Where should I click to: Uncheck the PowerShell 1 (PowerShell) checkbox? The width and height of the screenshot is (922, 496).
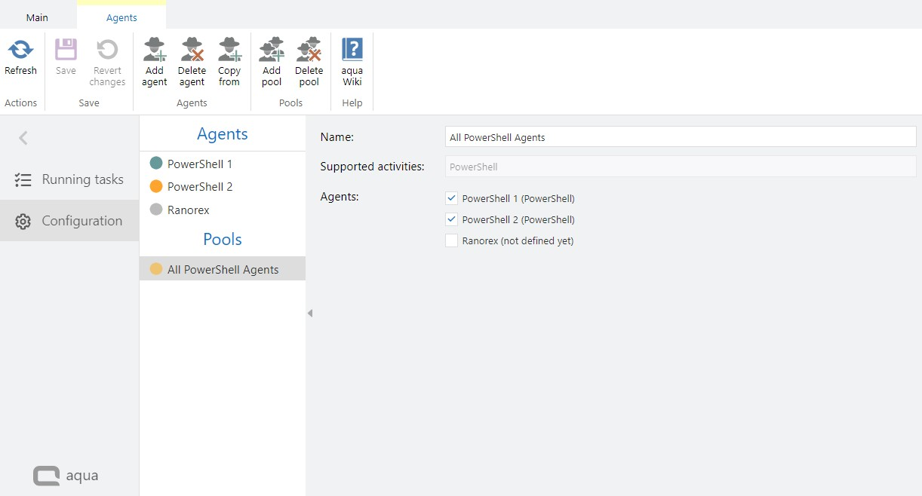click(x=452, y=199)
